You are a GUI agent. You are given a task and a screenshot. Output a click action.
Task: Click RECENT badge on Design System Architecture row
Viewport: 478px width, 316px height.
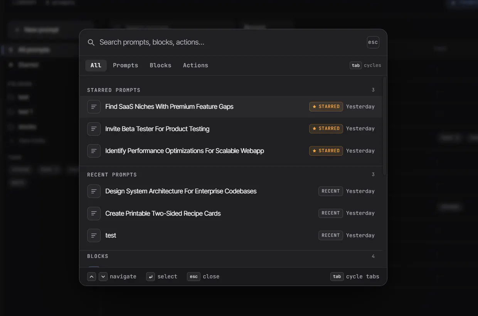331,191
